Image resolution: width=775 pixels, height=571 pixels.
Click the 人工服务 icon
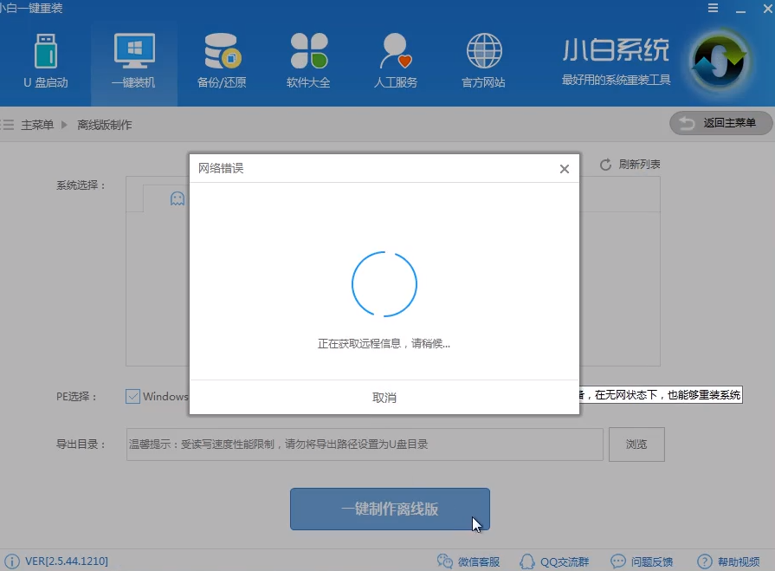[395, 61]
